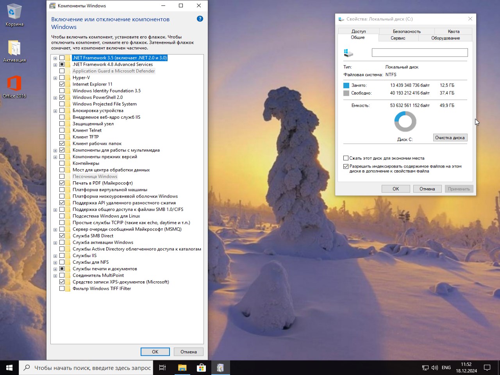
Task: Open Microsoft Store from the taskbar
Action: coord(201,368)
